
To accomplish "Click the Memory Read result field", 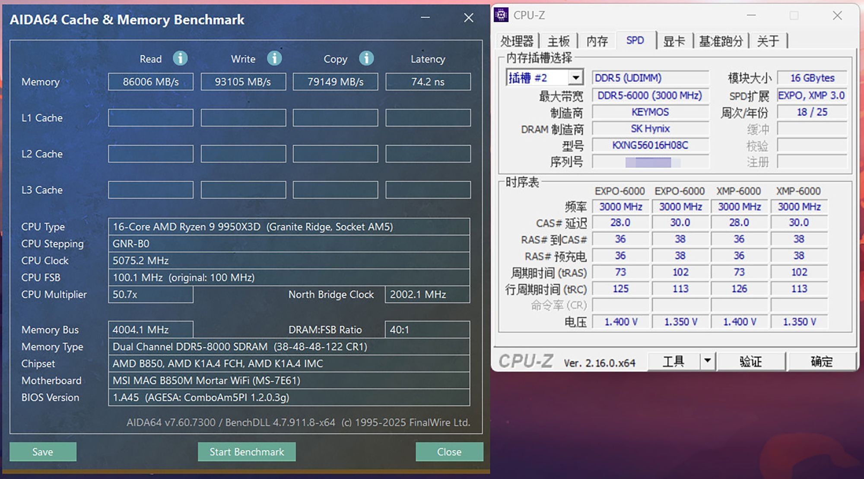I will (x=151, y=82).
